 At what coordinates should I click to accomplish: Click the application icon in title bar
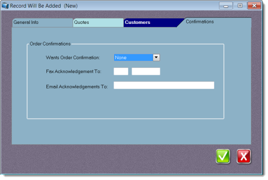(x=5, y=6)
